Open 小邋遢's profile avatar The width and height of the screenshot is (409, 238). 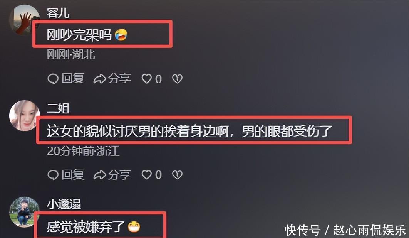click(x=24, y=212)
